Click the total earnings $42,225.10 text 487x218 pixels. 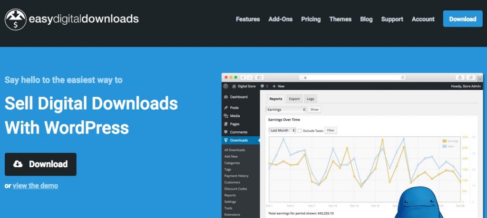301,213
